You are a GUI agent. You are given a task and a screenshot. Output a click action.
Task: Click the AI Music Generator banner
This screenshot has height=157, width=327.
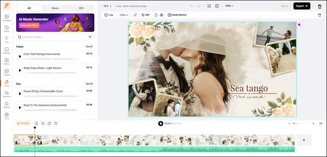click(55, 23)
